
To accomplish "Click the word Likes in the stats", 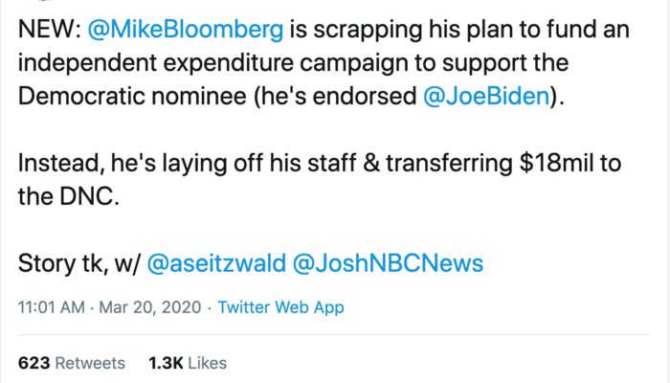I will [x=206, y=363].
